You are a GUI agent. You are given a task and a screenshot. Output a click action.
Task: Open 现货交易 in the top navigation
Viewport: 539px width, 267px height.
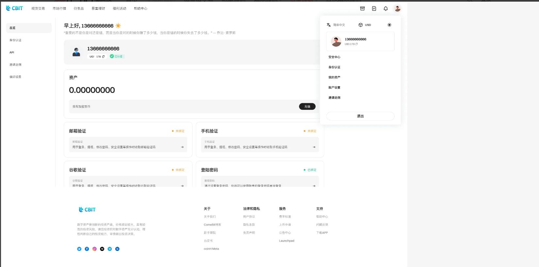tap(38, 8)
